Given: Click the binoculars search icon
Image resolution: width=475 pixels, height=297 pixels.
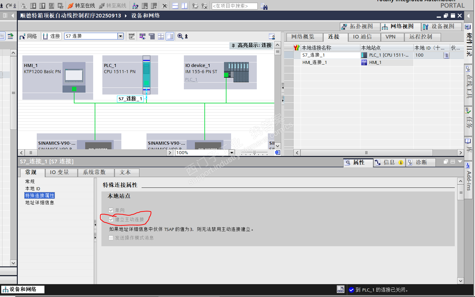Looking at the screenshot, I should (x=264, y=6).
